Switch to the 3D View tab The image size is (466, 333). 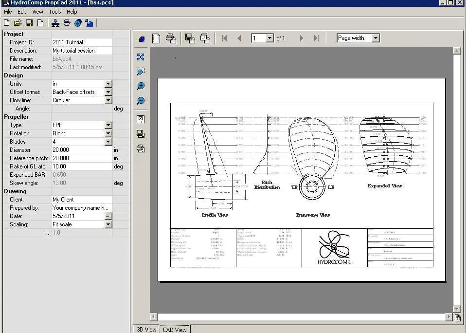(x=146, y=330)
